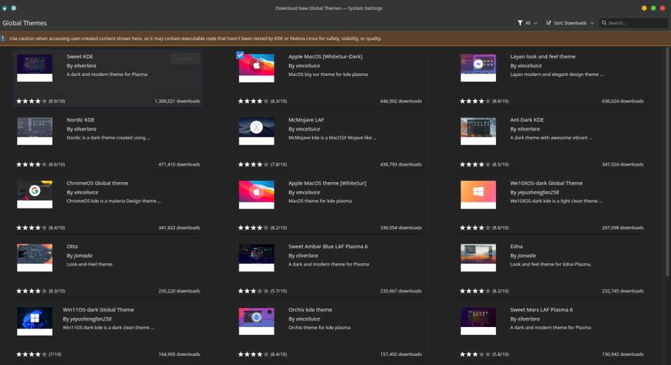Select the McMojave LAF preview icon
Screen dimensions: 671x365
(256, 130)
